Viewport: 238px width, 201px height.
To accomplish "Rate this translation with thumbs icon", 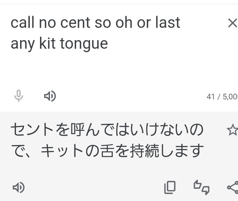I will point(201,187).
